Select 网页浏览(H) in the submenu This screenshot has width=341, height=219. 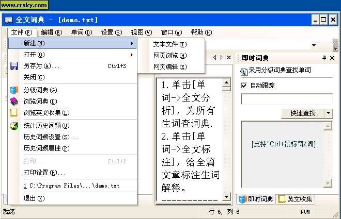pyautogui.click(x=171, y=56)
